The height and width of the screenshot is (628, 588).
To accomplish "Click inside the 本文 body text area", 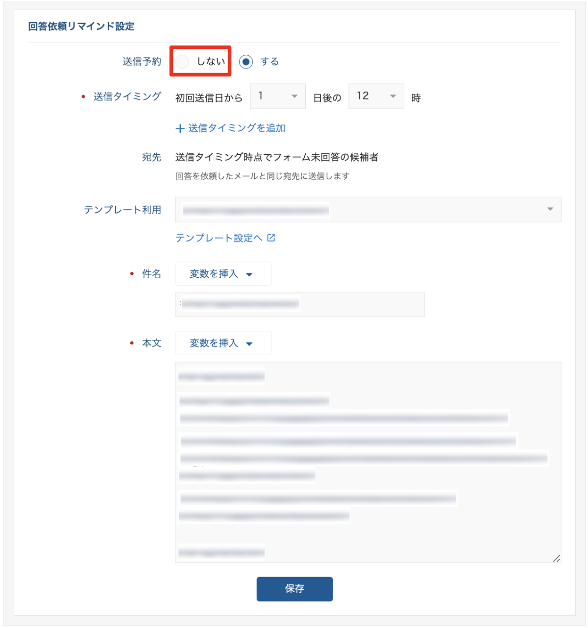I will pyautogui.click(x=368, y=460).
